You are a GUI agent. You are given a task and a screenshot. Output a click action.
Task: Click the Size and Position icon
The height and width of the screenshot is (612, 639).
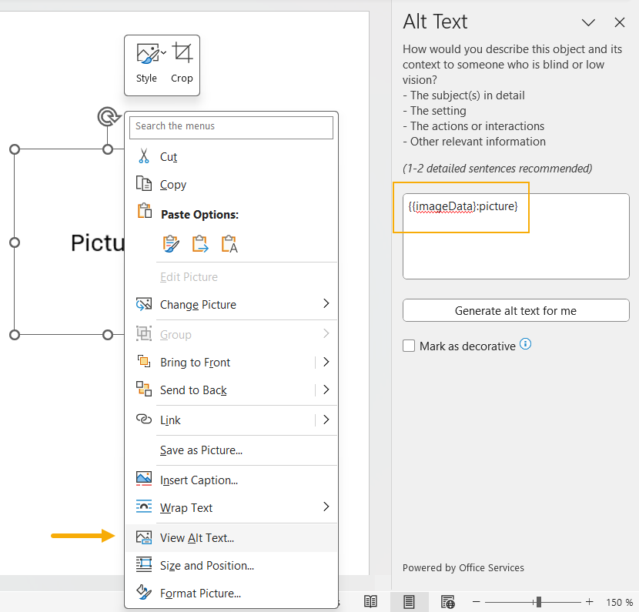144,564
